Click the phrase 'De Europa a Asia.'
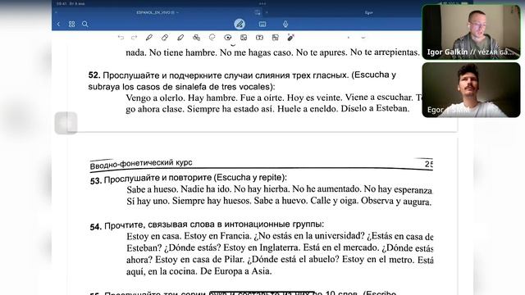Screen dimensions: 525x295 click(235, 271)
